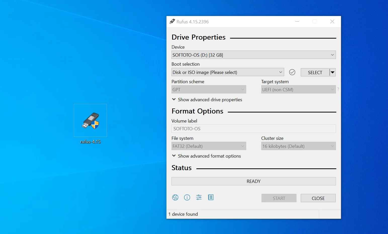
Task: Open the Partition scheme GPT dropdown
Action: 209,89
